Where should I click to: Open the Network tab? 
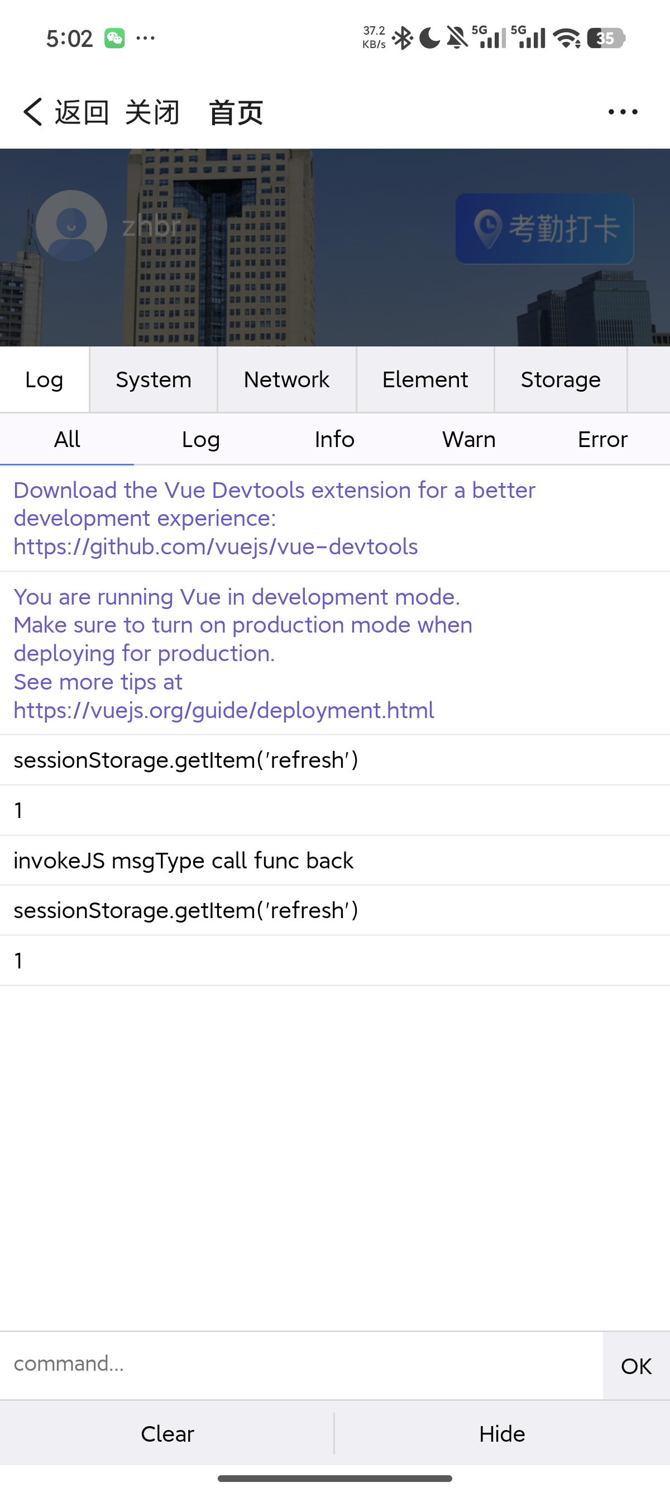pos(286,380)
